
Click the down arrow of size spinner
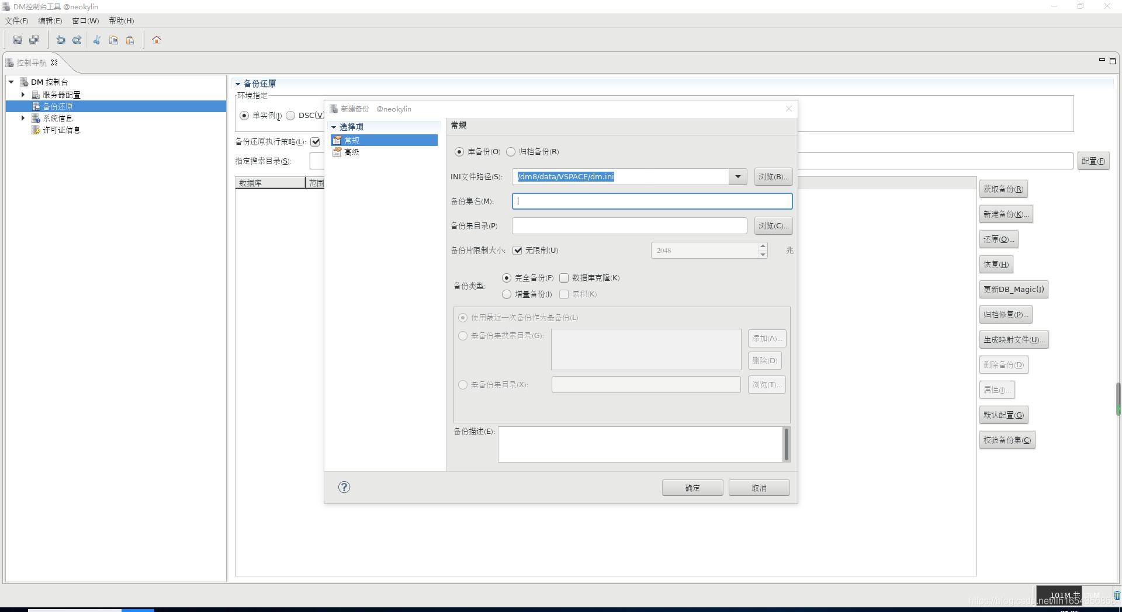coord(763,255)
